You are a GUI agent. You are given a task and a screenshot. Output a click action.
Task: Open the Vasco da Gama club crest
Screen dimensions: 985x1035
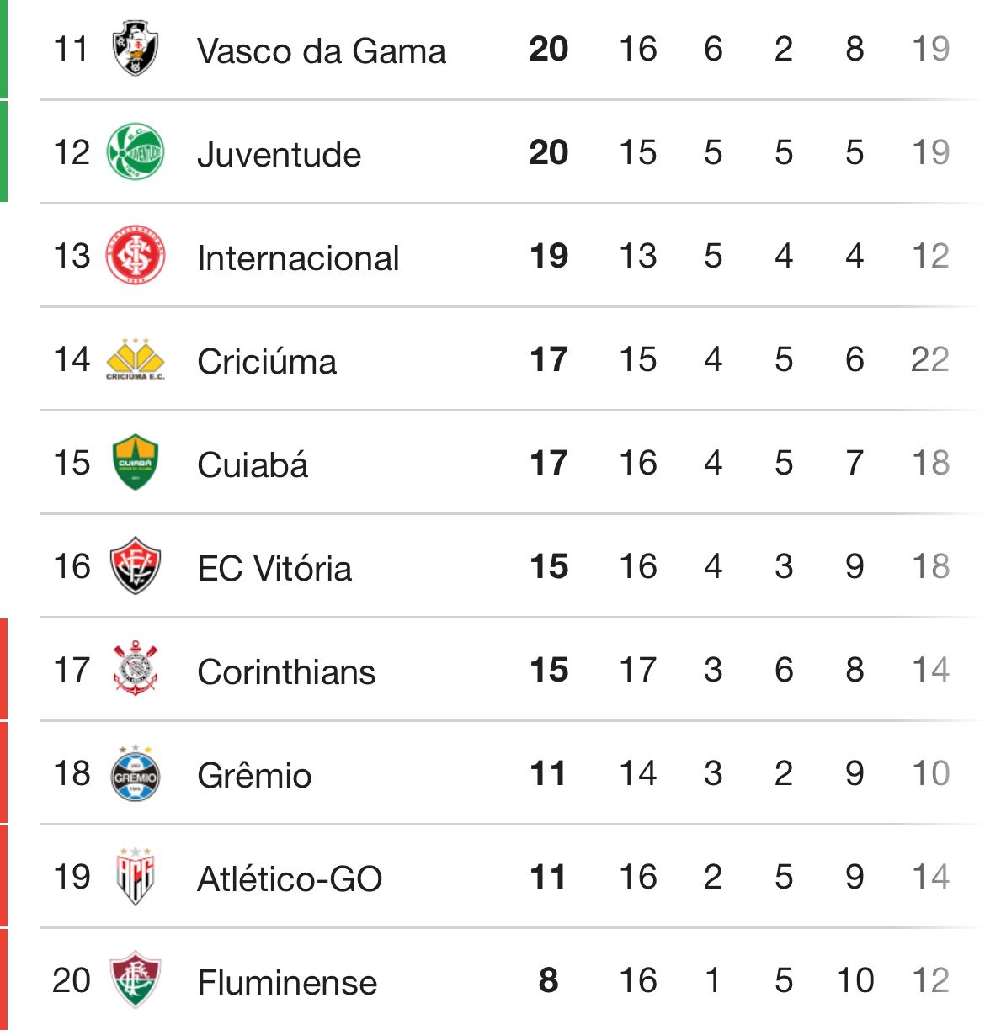(x=135, y=49)
